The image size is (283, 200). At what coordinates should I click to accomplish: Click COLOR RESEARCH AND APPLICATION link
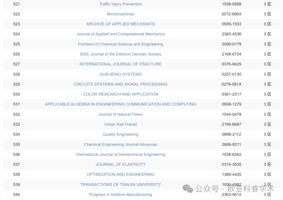121,94
